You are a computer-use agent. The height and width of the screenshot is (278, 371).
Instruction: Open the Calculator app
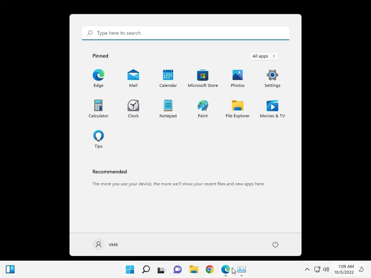point(99,109)
